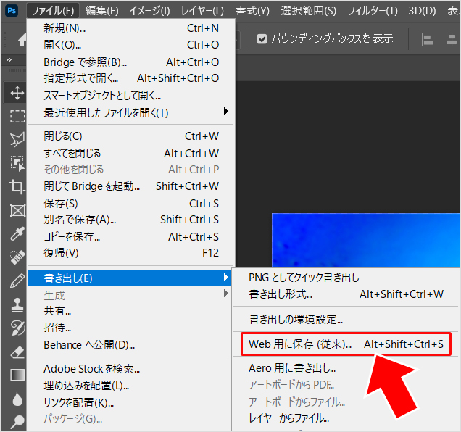Select 書き出し形式... in submenu

click(346, 294)
